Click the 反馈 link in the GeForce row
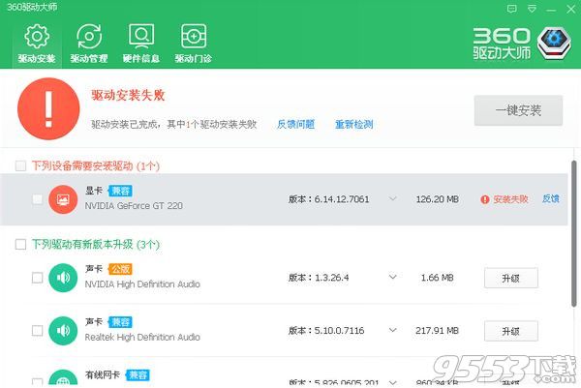This screenshot has width=581, height=388. tap(551, 198)
